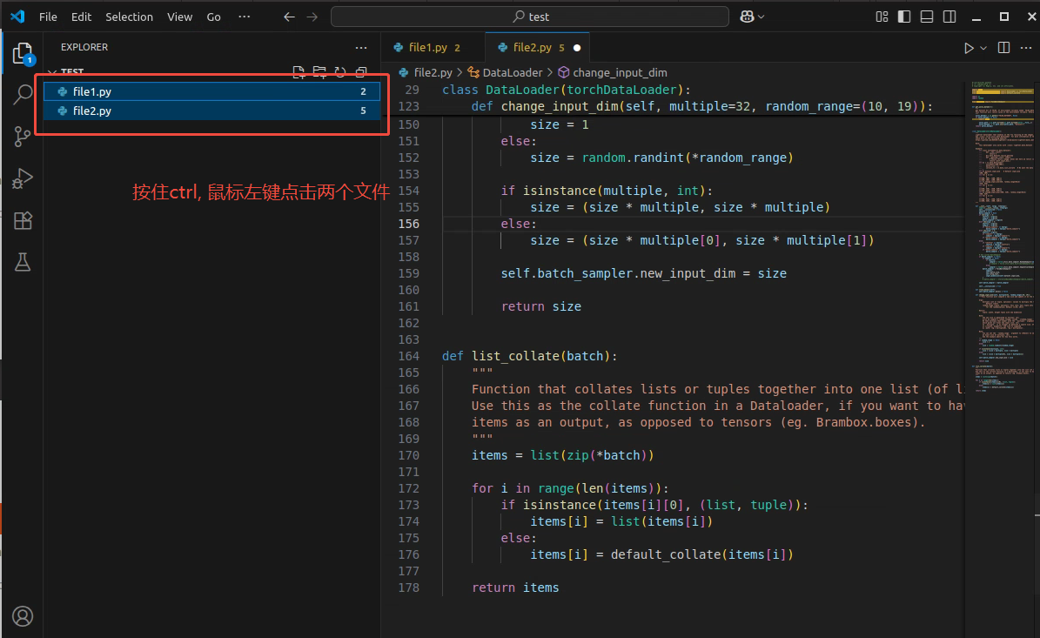The width and height of the screenshot is (1040, 638).
Task: Click the VS Code logo icon
Action: tap(18, 17)
